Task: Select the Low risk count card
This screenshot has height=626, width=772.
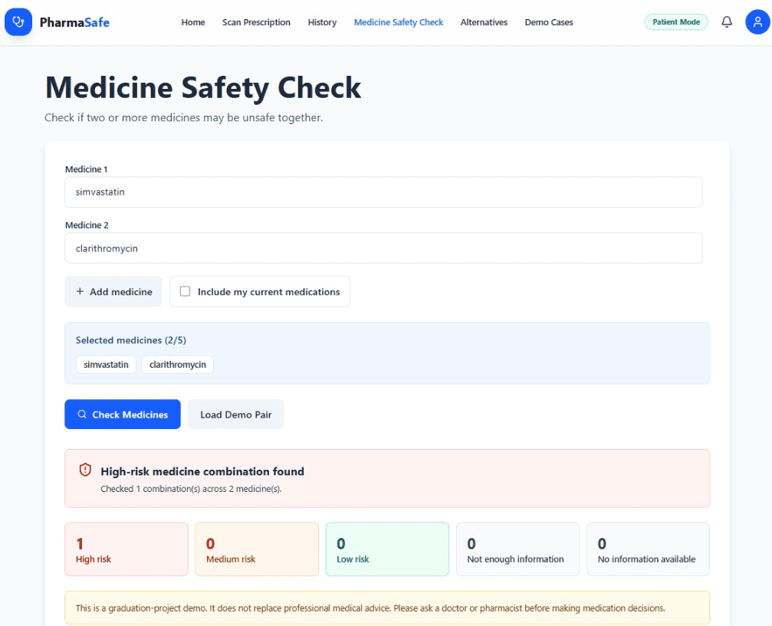Action: [387, 549]
